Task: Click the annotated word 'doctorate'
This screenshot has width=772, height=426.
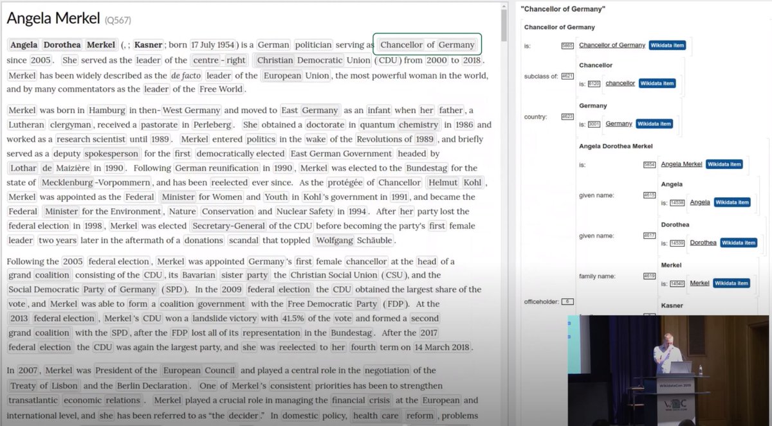Action: 325,125
